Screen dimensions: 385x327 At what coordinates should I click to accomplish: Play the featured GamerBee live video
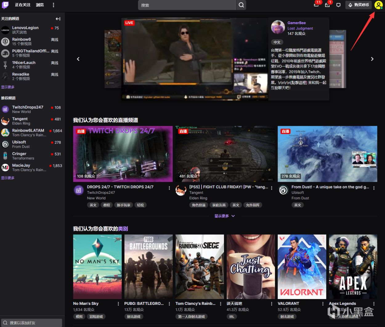tap(195, 59)
